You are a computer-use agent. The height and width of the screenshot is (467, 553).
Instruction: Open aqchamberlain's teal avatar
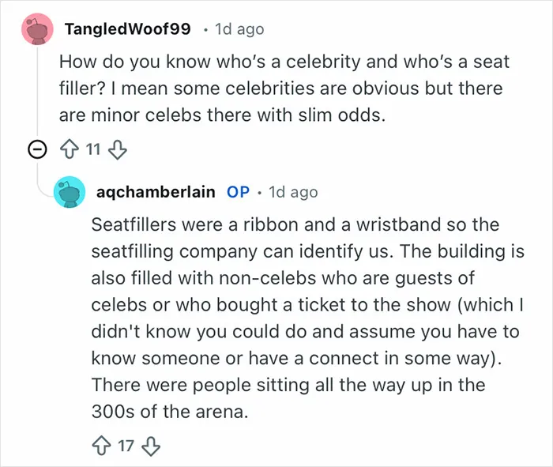(x=70, y=192)
